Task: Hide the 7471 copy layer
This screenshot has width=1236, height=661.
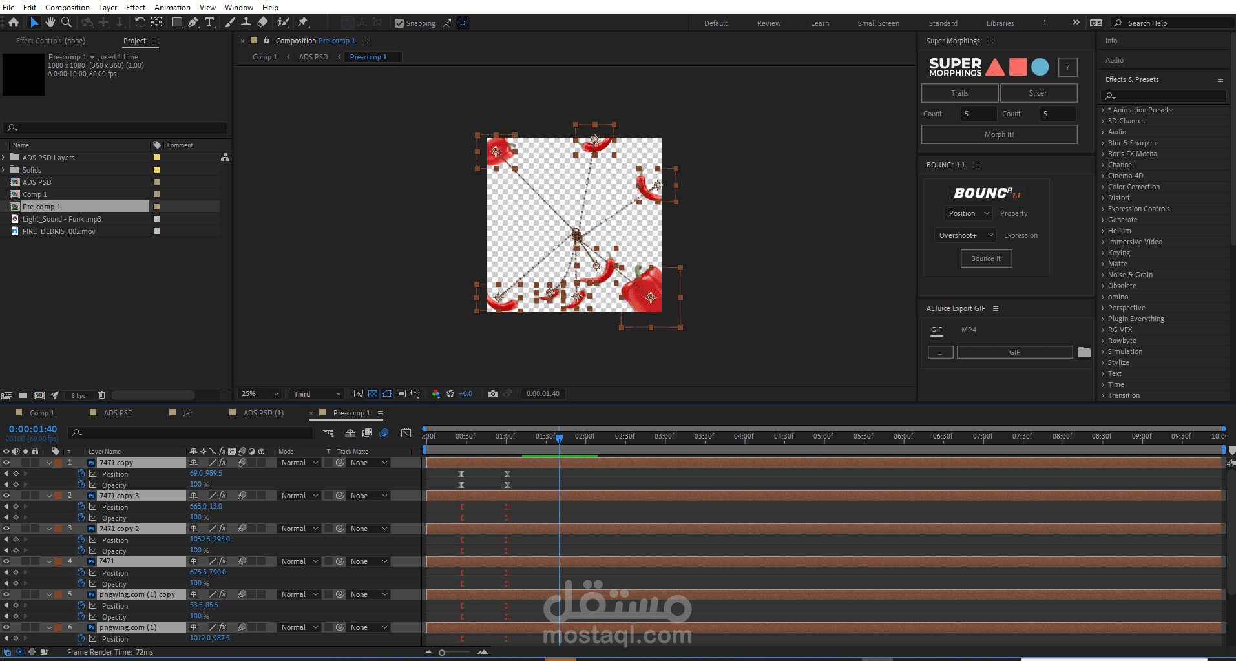Action: pos(6,463)
